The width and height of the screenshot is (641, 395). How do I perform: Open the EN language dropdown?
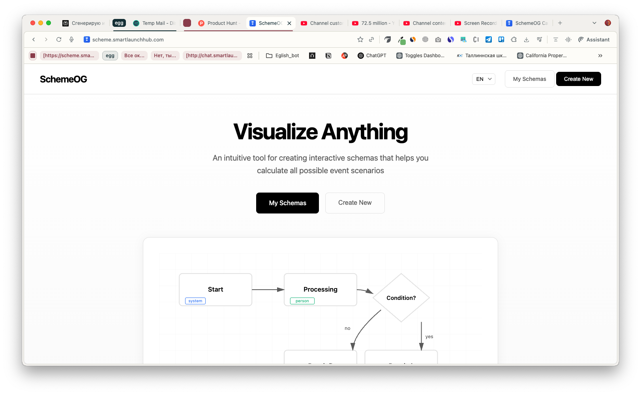pyautogui.click(x=484, y=79)
